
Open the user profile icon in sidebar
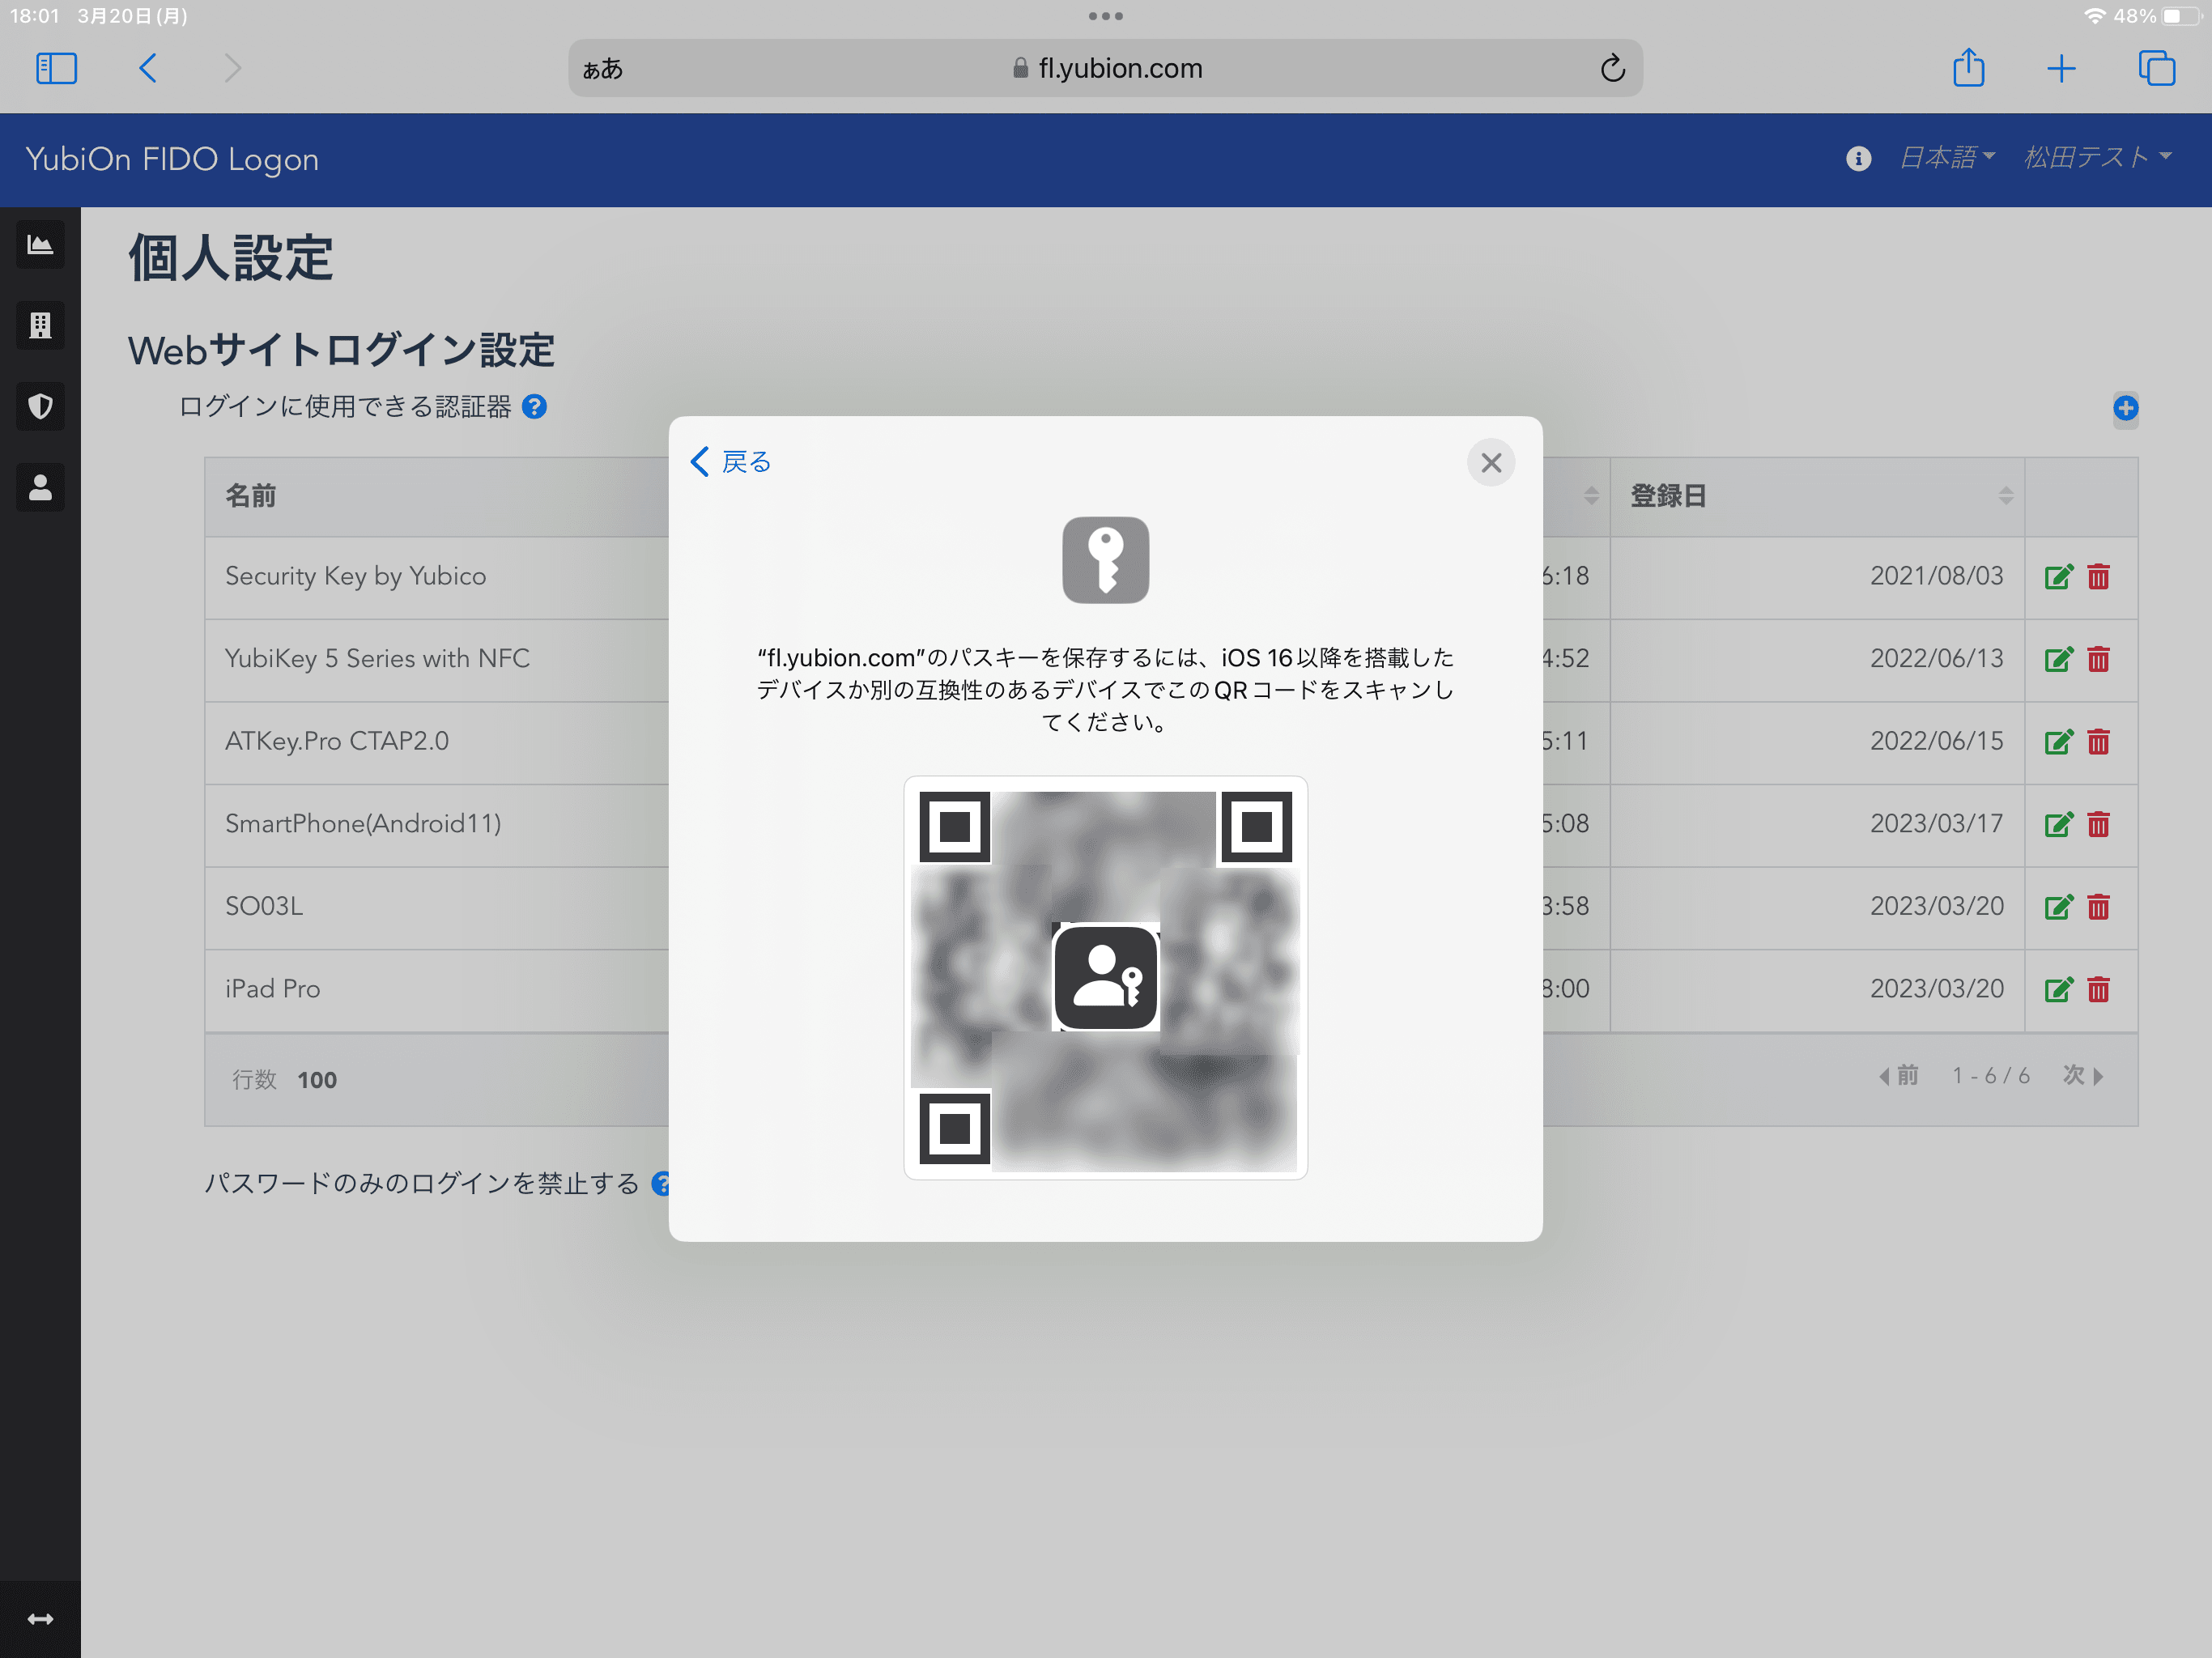tap(40, 487)
